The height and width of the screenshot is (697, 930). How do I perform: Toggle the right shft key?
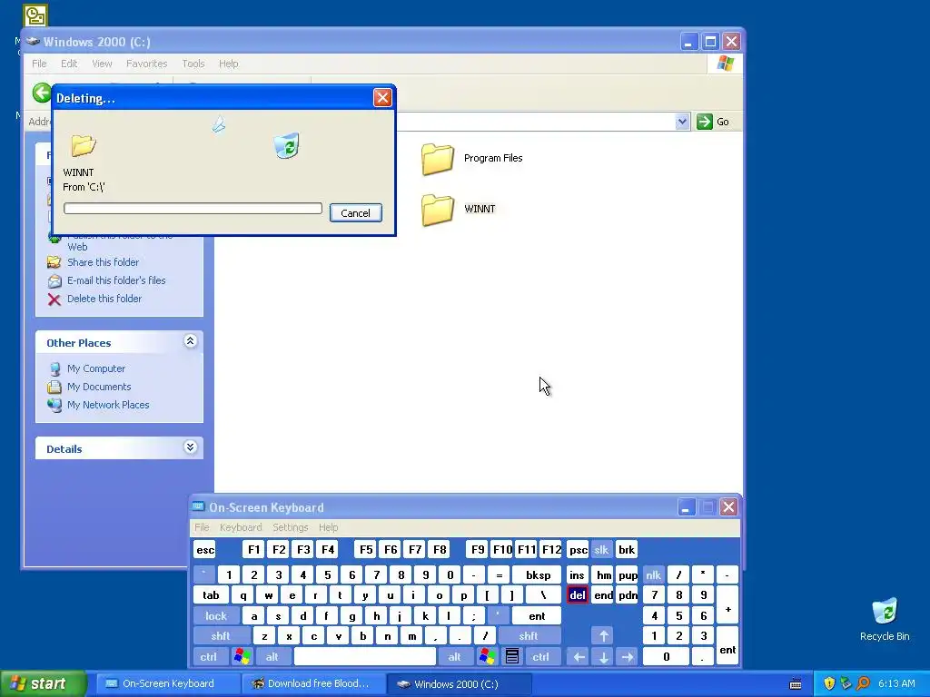(529, 636)
